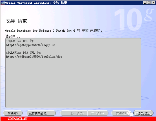This screenshot has height=121, width=156.
Task: Minimize the installer window
Action: pyautogui.click(x=145, y=3)
